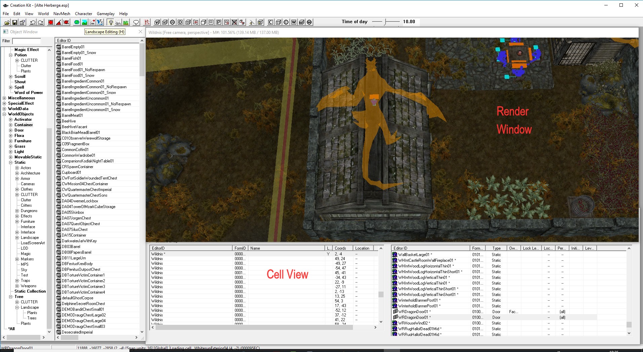Click the Type column header in reference list
The height and width of the screenshot is (352, 643).
click(496, 248)
